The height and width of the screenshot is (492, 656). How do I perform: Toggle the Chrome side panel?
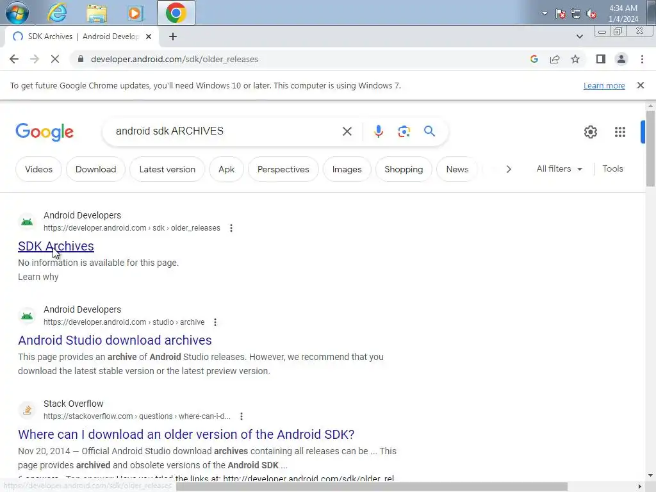tap(601, 60)
